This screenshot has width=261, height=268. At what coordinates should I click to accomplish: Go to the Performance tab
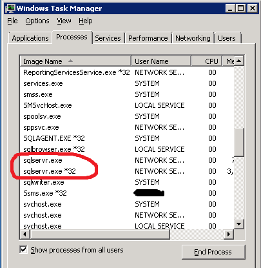148,38
